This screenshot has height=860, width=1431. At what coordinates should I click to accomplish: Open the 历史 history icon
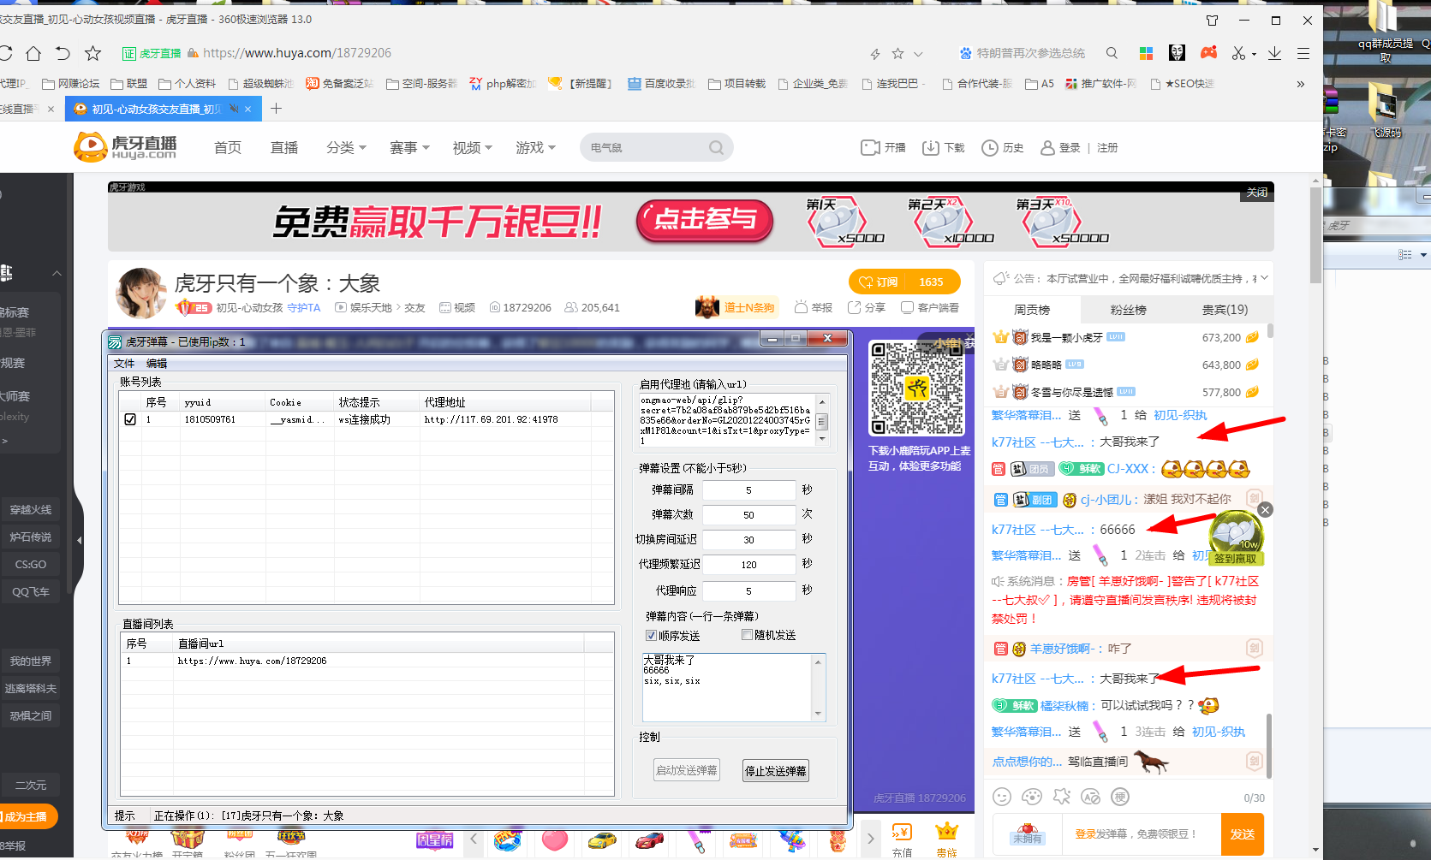point(988,147)
